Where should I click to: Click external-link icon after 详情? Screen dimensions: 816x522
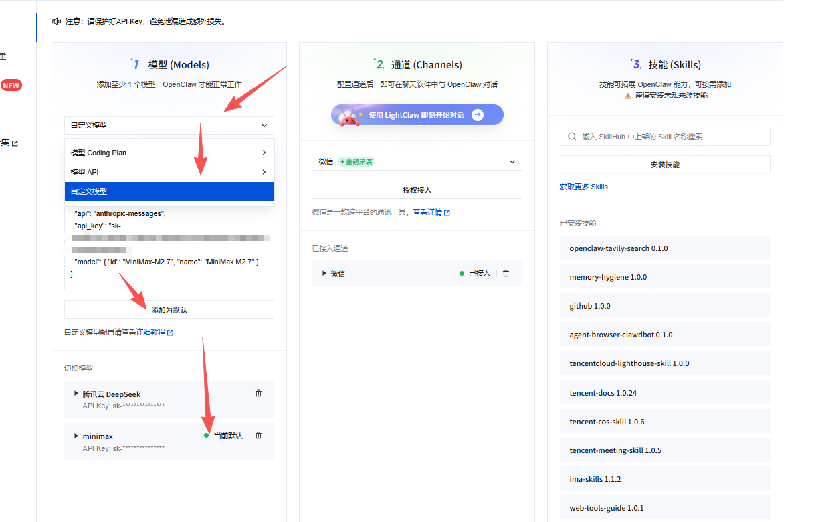pos(447,213)
